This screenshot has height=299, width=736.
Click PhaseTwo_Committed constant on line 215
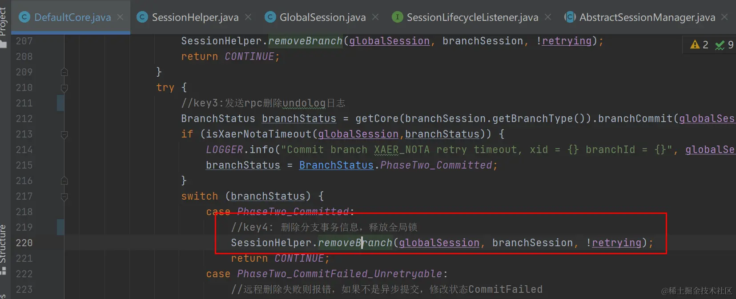point(436,165)
